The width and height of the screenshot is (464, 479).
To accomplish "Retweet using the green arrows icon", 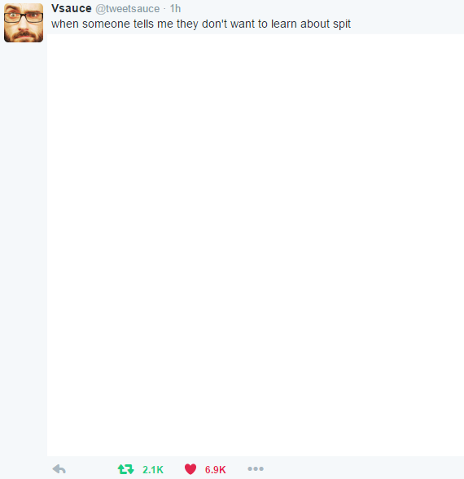I will [x=125, y=469].
